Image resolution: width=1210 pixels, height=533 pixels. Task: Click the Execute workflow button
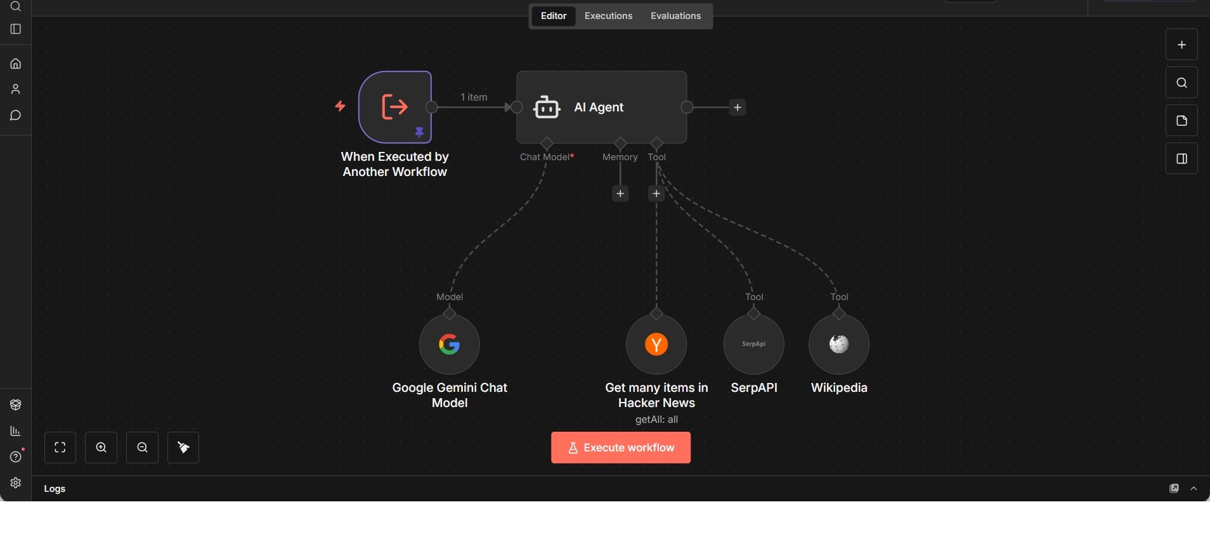(620, 448)
